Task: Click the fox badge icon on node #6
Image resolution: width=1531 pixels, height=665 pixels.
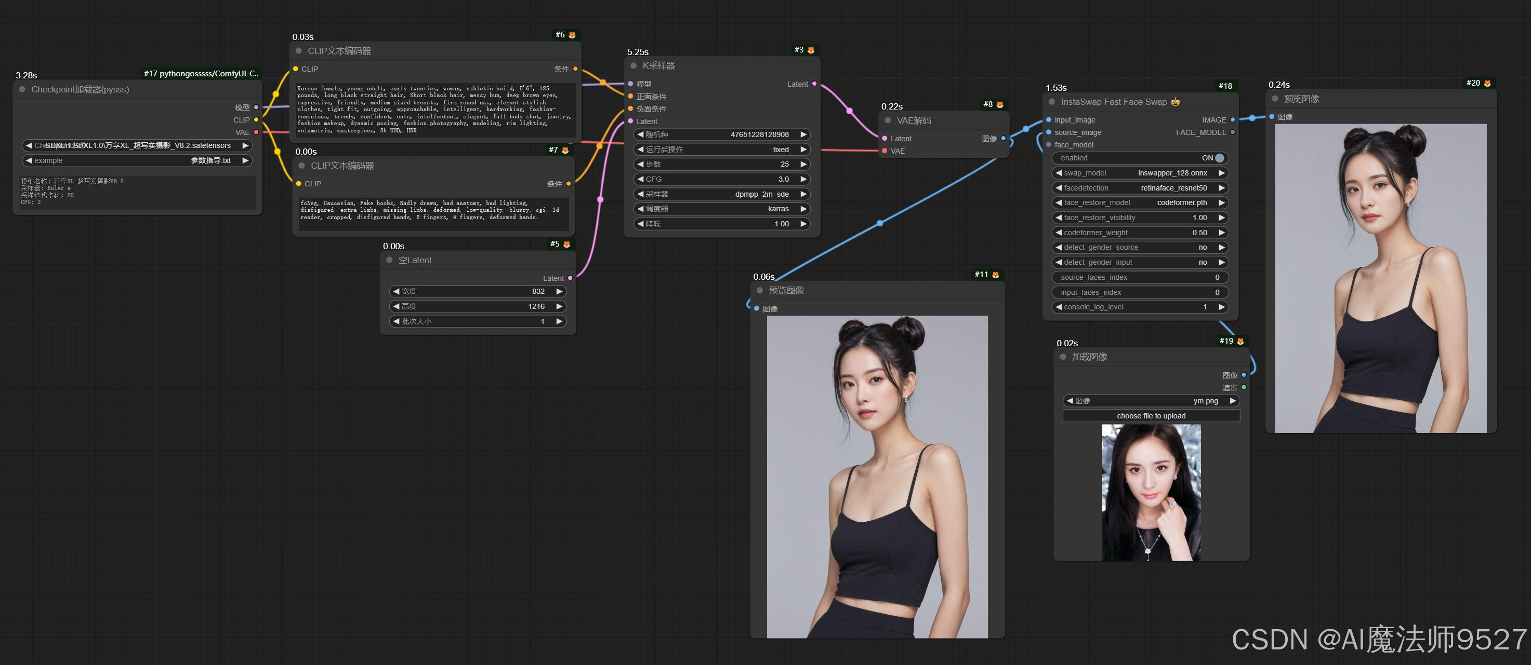Action: [572, 35]
